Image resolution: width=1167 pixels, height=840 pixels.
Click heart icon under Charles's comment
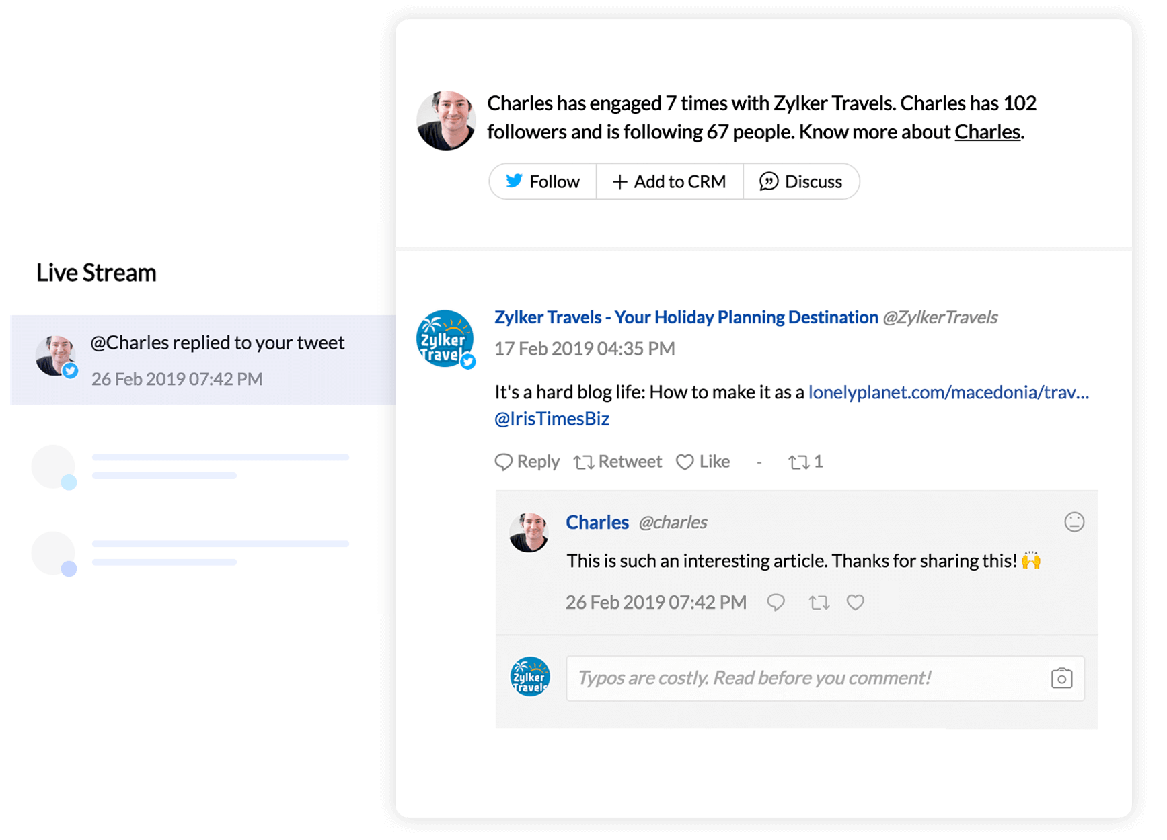click(856, 602)
